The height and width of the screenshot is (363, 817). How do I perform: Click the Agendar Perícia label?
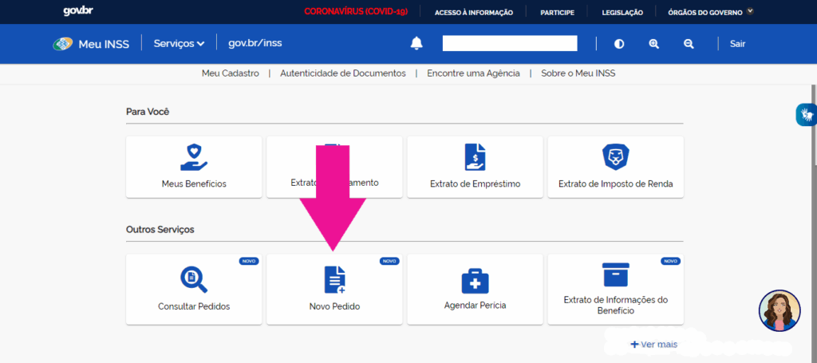pyautogui.click(x=476, y=306)
